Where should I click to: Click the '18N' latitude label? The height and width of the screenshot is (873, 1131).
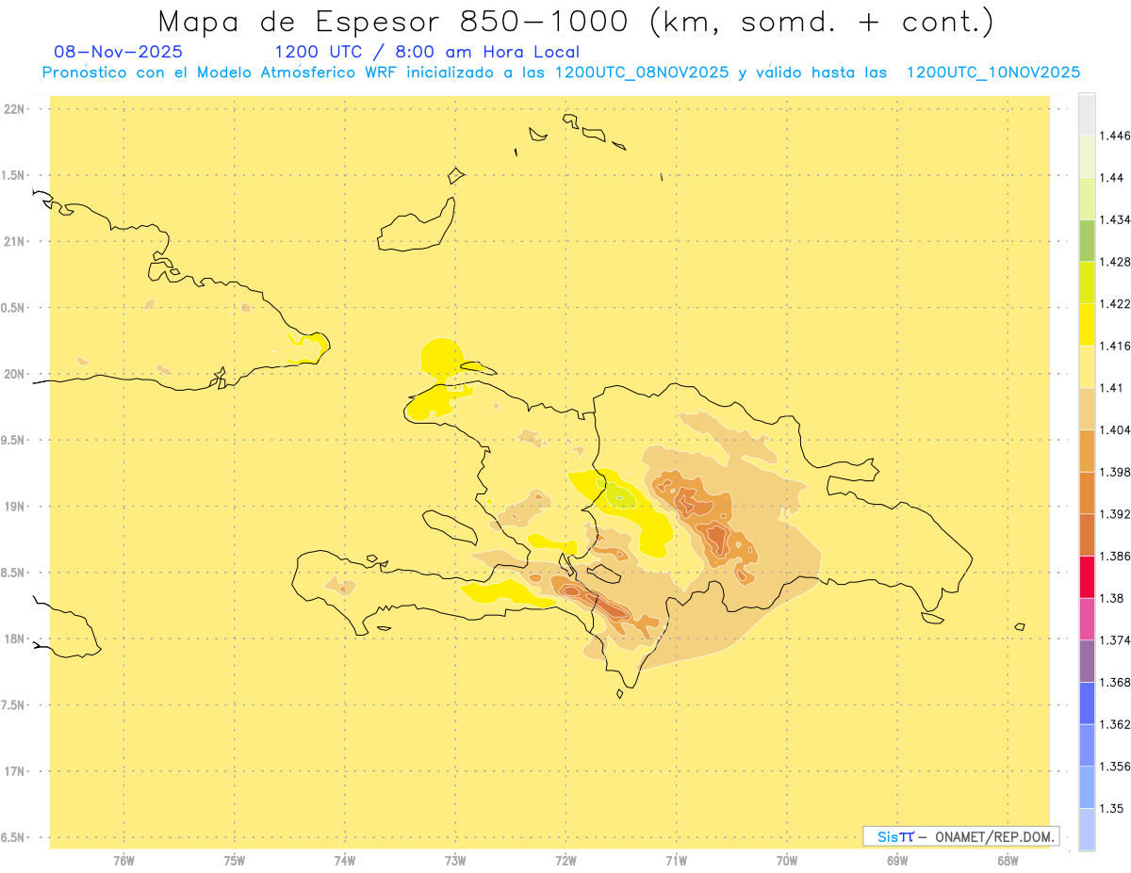click(14, 639)
